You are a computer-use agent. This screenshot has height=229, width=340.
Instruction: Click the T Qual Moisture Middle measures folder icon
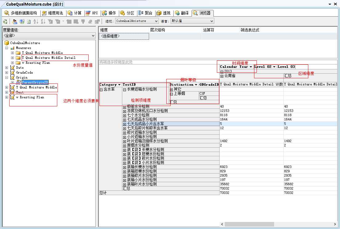[x=18, y=53]
